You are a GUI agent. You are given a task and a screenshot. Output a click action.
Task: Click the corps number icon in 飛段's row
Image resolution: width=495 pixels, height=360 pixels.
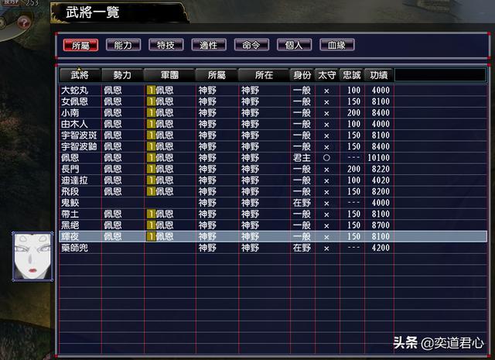tap(151, 191)
